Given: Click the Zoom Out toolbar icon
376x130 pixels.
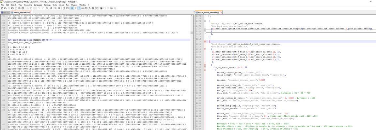Looking at the screenshot, I should (x=59, y=8).
